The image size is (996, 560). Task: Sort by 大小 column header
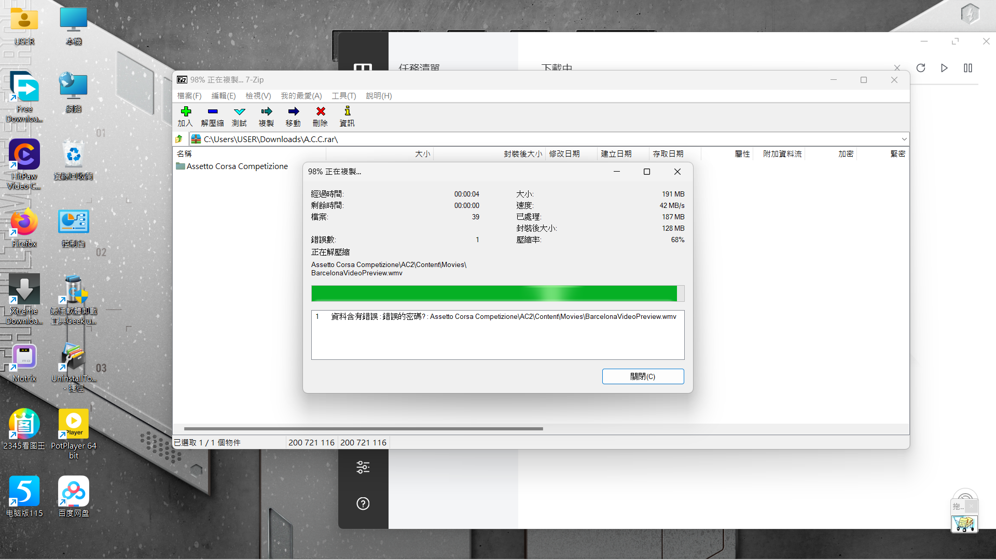[422, 154]
